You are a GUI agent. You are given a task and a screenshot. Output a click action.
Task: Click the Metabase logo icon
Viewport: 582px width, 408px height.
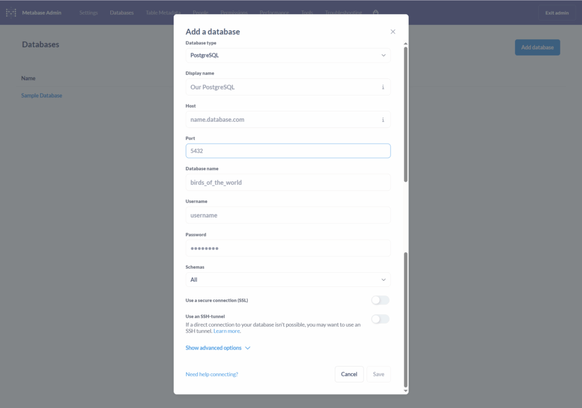(11, 13)
